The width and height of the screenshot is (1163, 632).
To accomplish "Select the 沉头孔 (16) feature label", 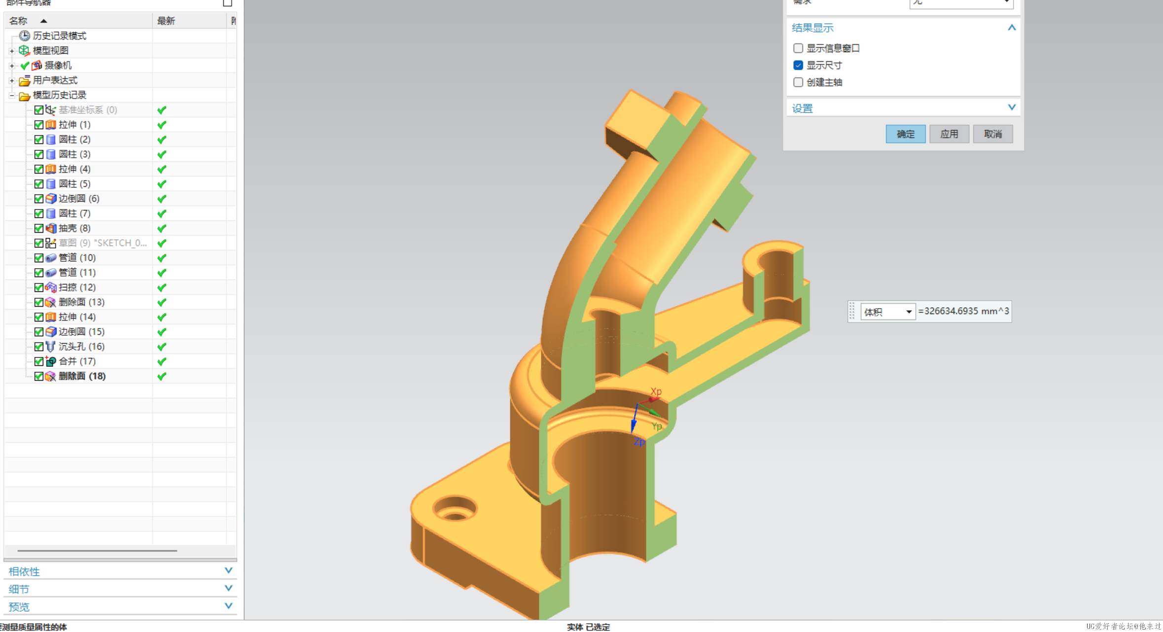I will 81,347.
